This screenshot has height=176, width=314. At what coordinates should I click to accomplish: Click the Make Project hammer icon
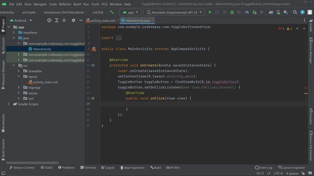112,12
